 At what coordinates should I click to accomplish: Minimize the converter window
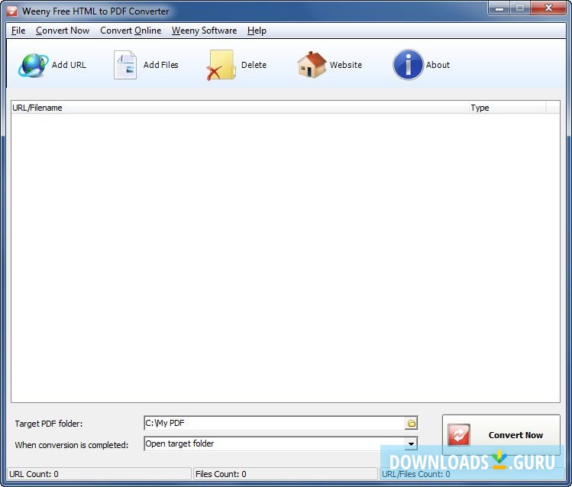499,8
